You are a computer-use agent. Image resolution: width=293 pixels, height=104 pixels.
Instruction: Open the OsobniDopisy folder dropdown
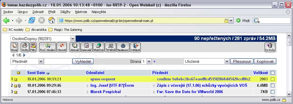click(x=73, y=39)
